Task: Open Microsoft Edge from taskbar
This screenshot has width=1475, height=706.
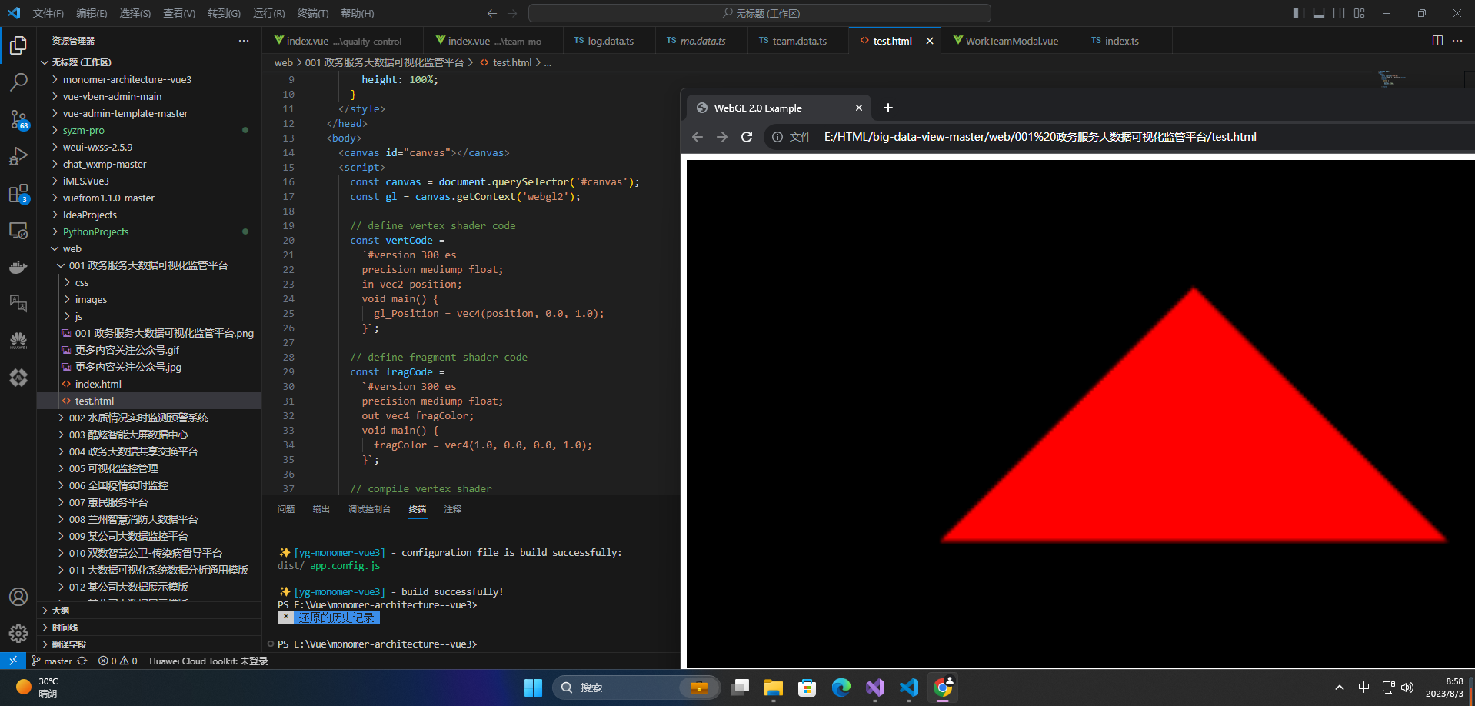Action: pos(841,688)
